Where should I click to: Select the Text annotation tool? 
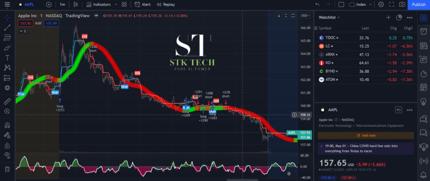tap(7, 58)
